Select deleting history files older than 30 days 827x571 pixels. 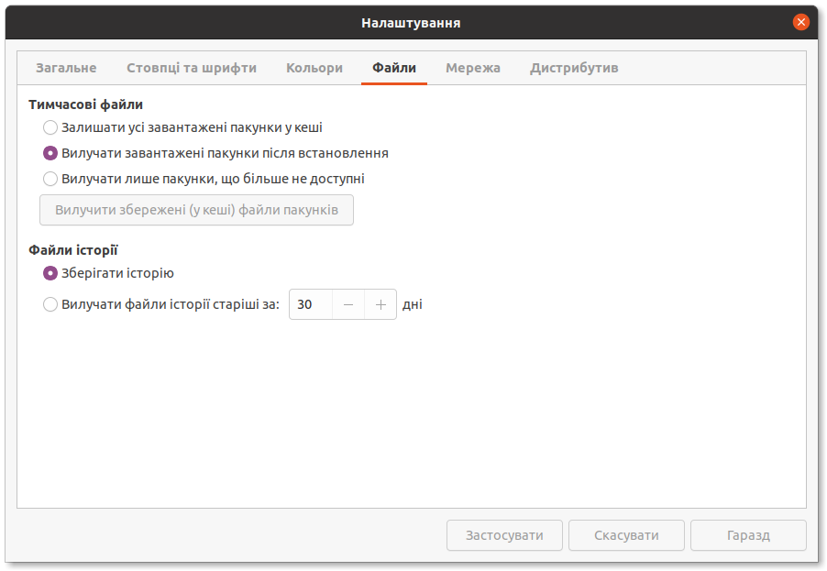[x=50, y=304]
